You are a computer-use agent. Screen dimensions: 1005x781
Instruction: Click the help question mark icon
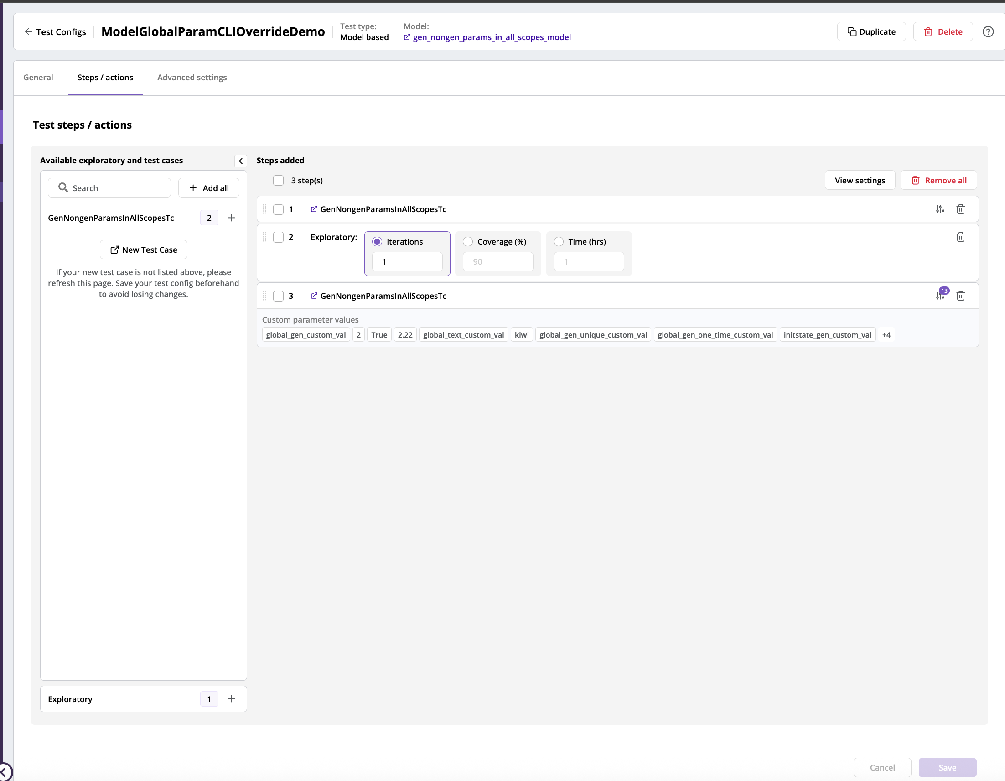tap(988, 31)
